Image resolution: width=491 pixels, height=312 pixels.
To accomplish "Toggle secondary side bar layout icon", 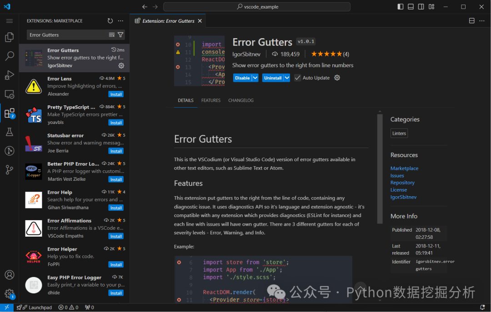I will click(421, 7).
